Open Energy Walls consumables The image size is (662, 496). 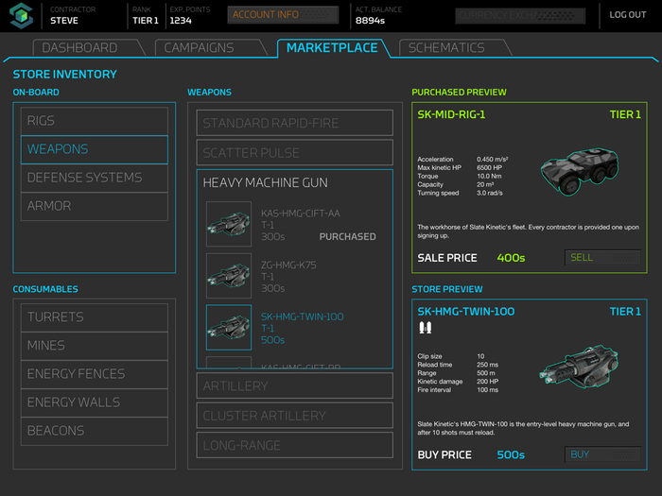(95, 402)
